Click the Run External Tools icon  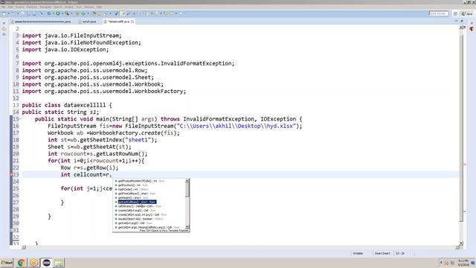click(67, 13)
